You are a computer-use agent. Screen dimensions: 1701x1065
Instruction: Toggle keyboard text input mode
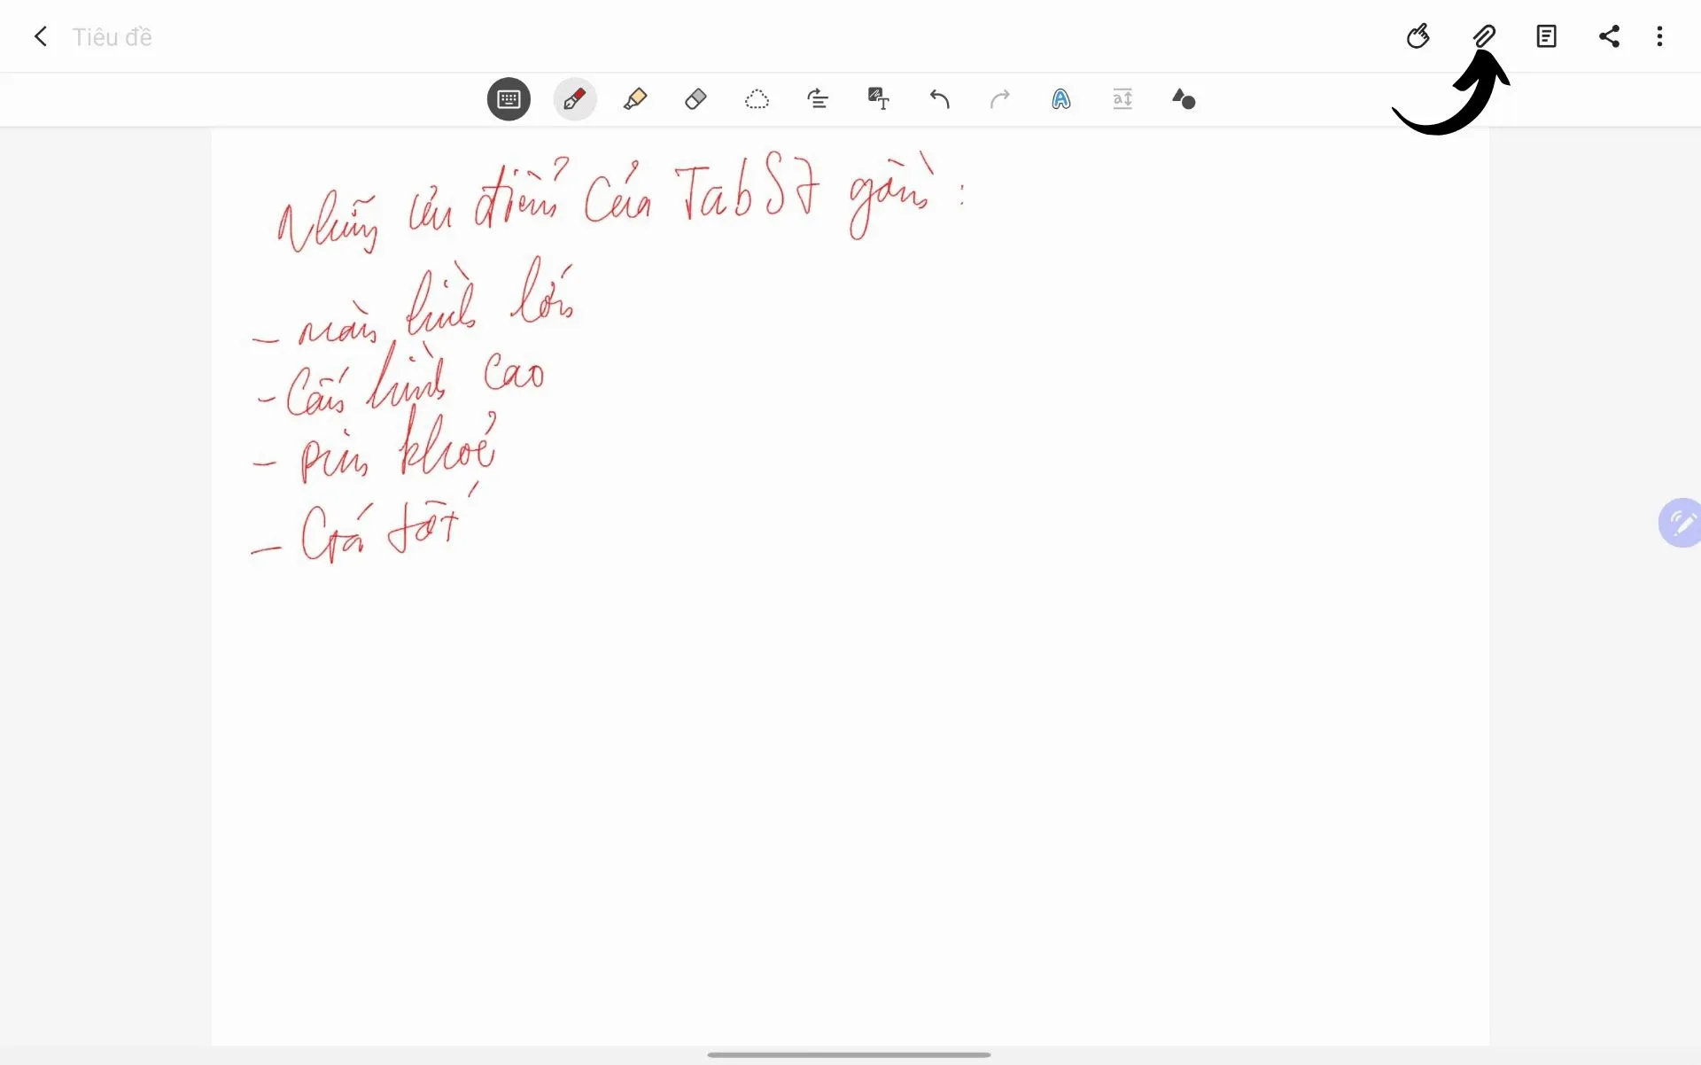click(x=508, y=98)
